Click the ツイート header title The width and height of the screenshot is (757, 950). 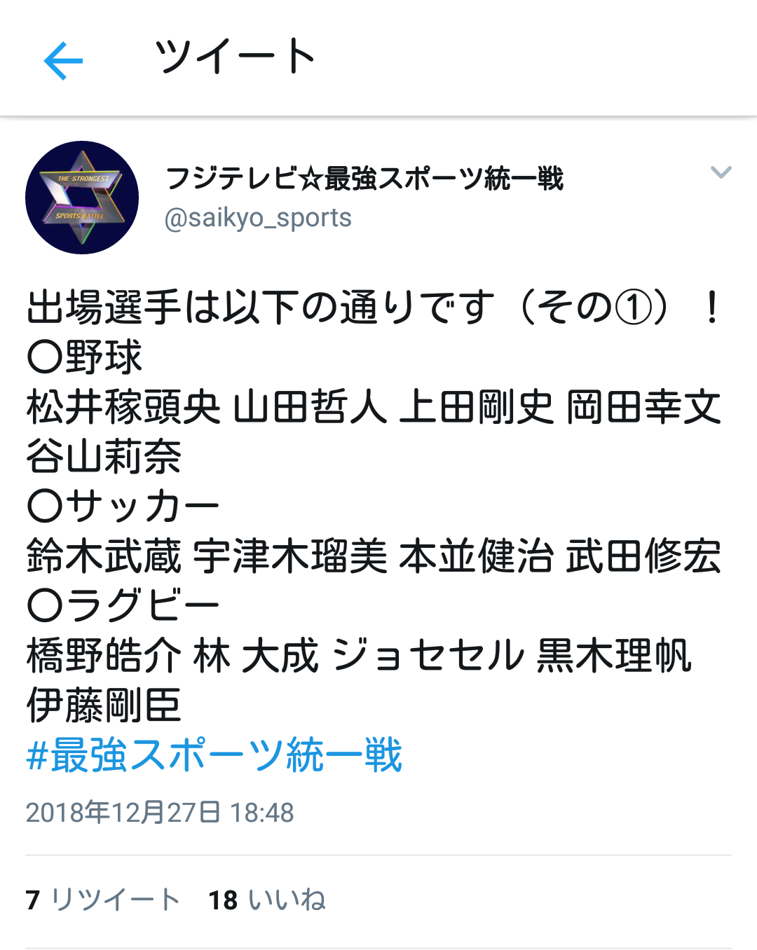pyautogui.click(x=236, y=57)
